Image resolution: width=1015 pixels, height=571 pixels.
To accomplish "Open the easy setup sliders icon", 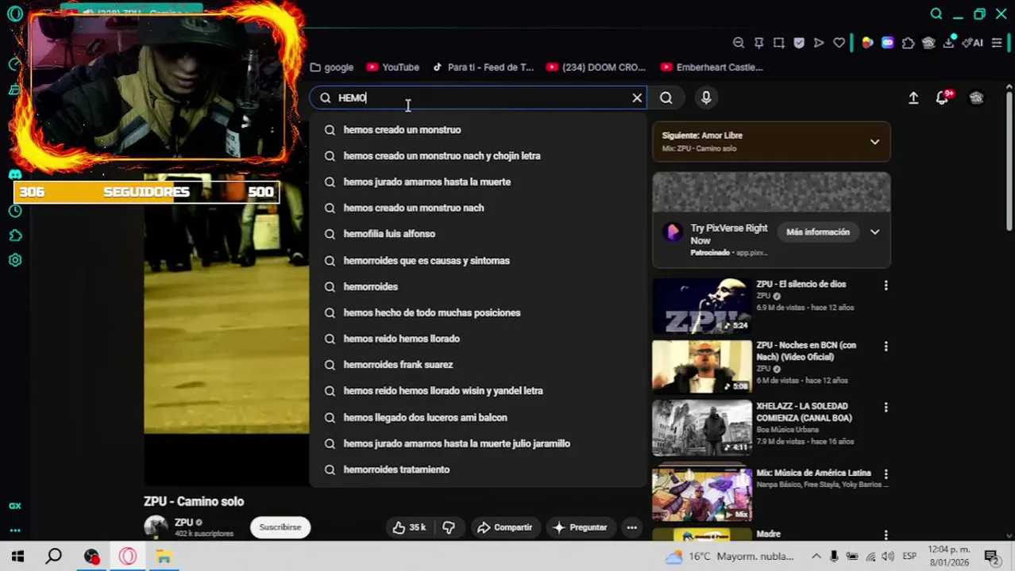I will click(x=997, y=43).
